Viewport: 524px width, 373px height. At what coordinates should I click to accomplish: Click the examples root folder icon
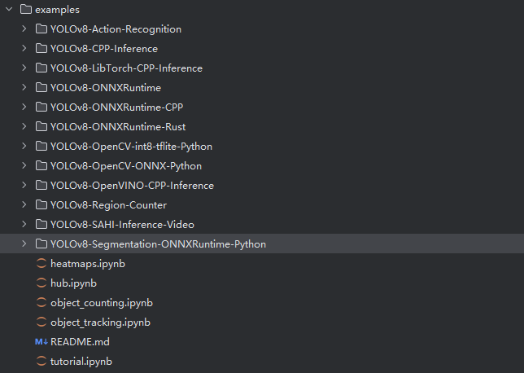coord(26,10)
